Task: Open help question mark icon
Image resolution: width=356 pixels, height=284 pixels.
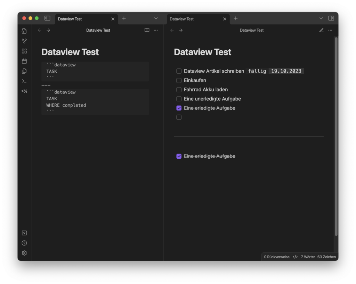Action: click(24, 243)
